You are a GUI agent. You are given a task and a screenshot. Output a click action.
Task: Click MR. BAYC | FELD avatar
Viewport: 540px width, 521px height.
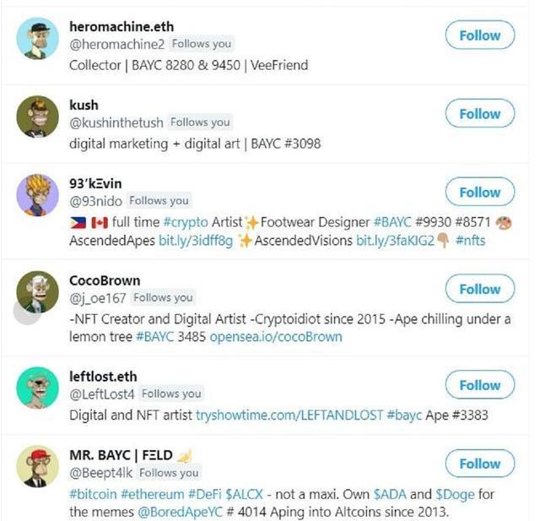tap(37, 466)
